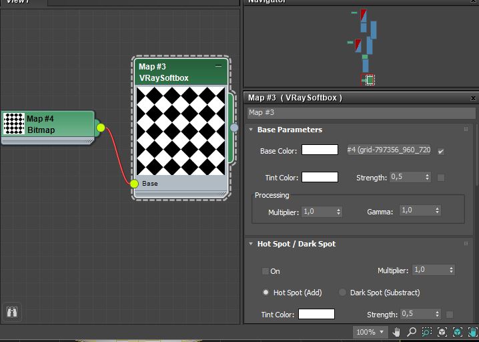
Task: Collapse the VRaySoftbox node with minus icon
Action: (x=218, y=67)
